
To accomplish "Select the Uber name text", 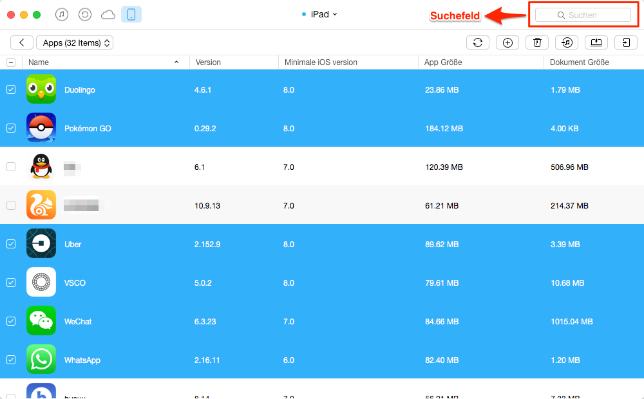I will [x=73, y=245].
